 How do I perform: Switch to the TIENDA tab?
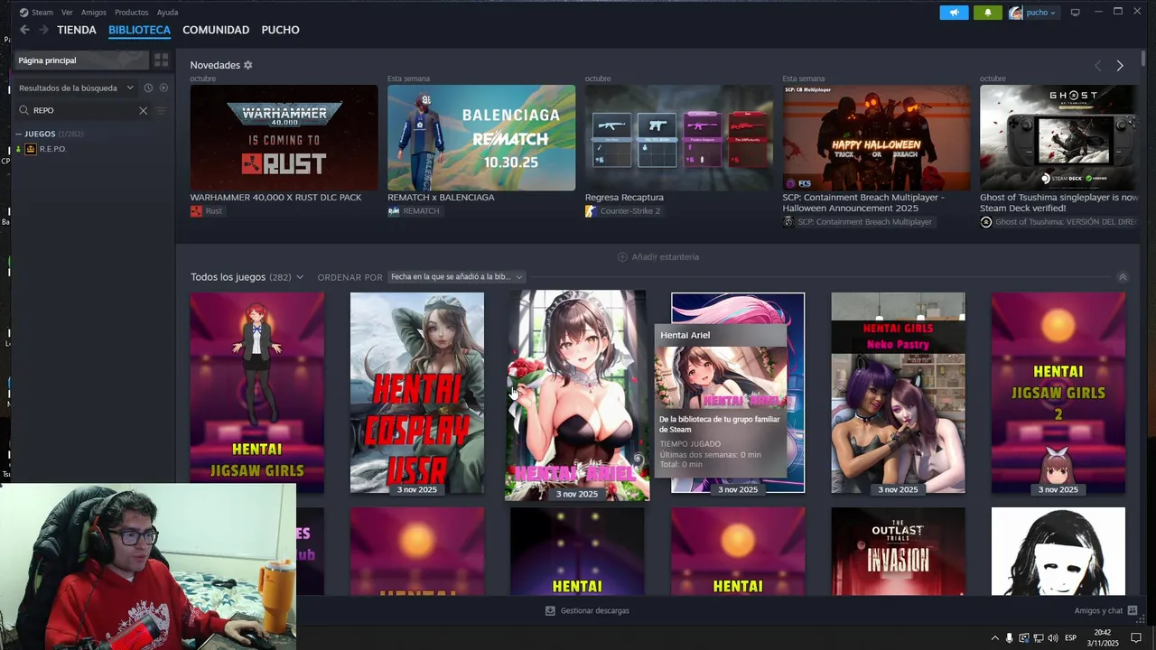77,30
